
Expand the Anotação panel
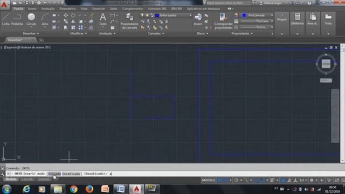107,33
